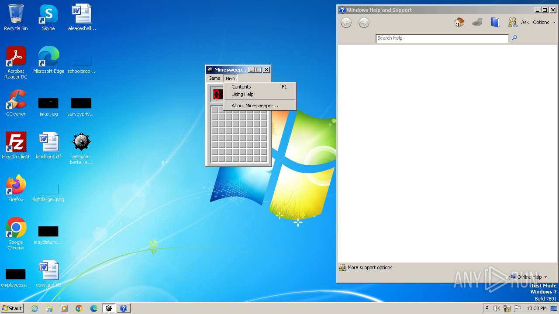This screenshot has height=314, width=559.
Task: Open Chrome from the taskbar
Action: [79, 308]
